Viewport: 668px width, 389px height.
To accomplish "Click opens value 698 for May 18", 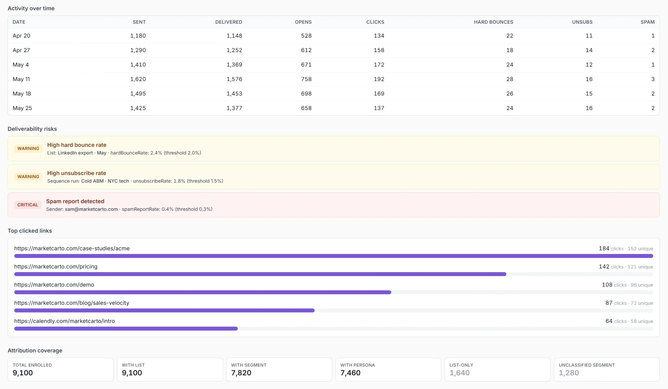I will pyautogui.click(x=306, y=94).
